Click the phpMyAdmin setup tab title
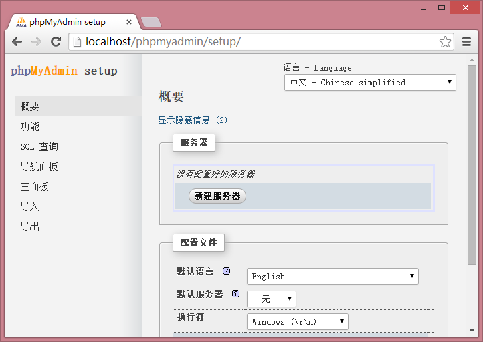The image size is (483, 342). click(68, 22)
